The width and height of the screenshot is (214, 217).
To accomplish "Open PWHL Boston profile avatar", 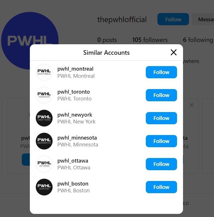I will [44, 187].
